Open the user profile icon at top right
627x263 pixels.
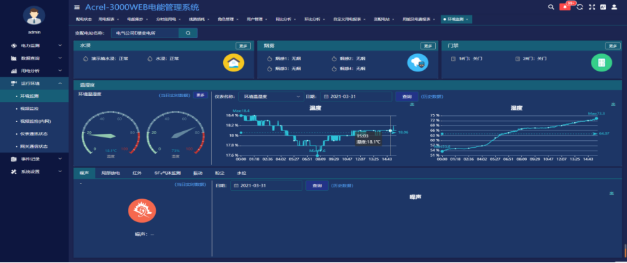[614, 7]
